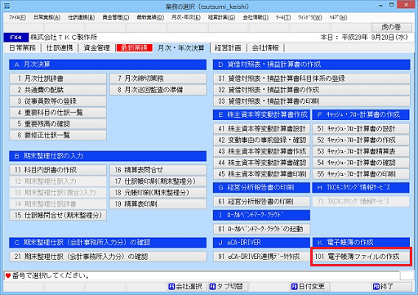Switch to the 仕訳連携 tab

[x=60, y=48]
